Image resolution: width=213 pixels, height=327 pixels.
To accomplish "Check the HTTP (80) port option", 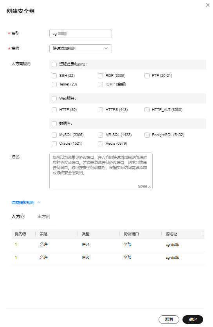I will (x=54, y=110).
